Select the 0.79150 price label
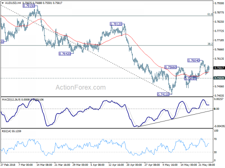Image resolution: width=225 pixels, height=168 pixels. pyautogui.click(x=29, y=6)
